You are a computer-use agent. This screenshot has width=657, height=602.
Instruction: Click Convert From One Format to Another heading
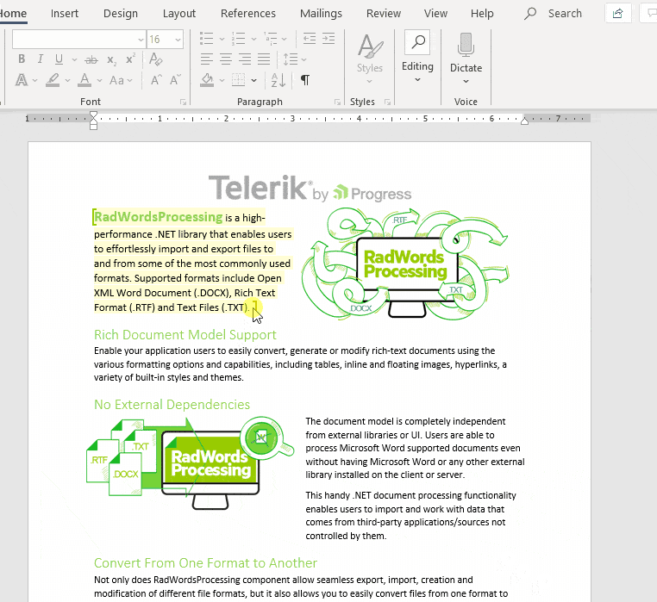point(205,563)
